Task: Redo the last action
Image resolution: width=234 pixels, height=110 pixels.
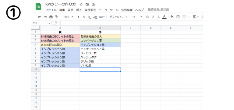Action: [x=45, y=17]
